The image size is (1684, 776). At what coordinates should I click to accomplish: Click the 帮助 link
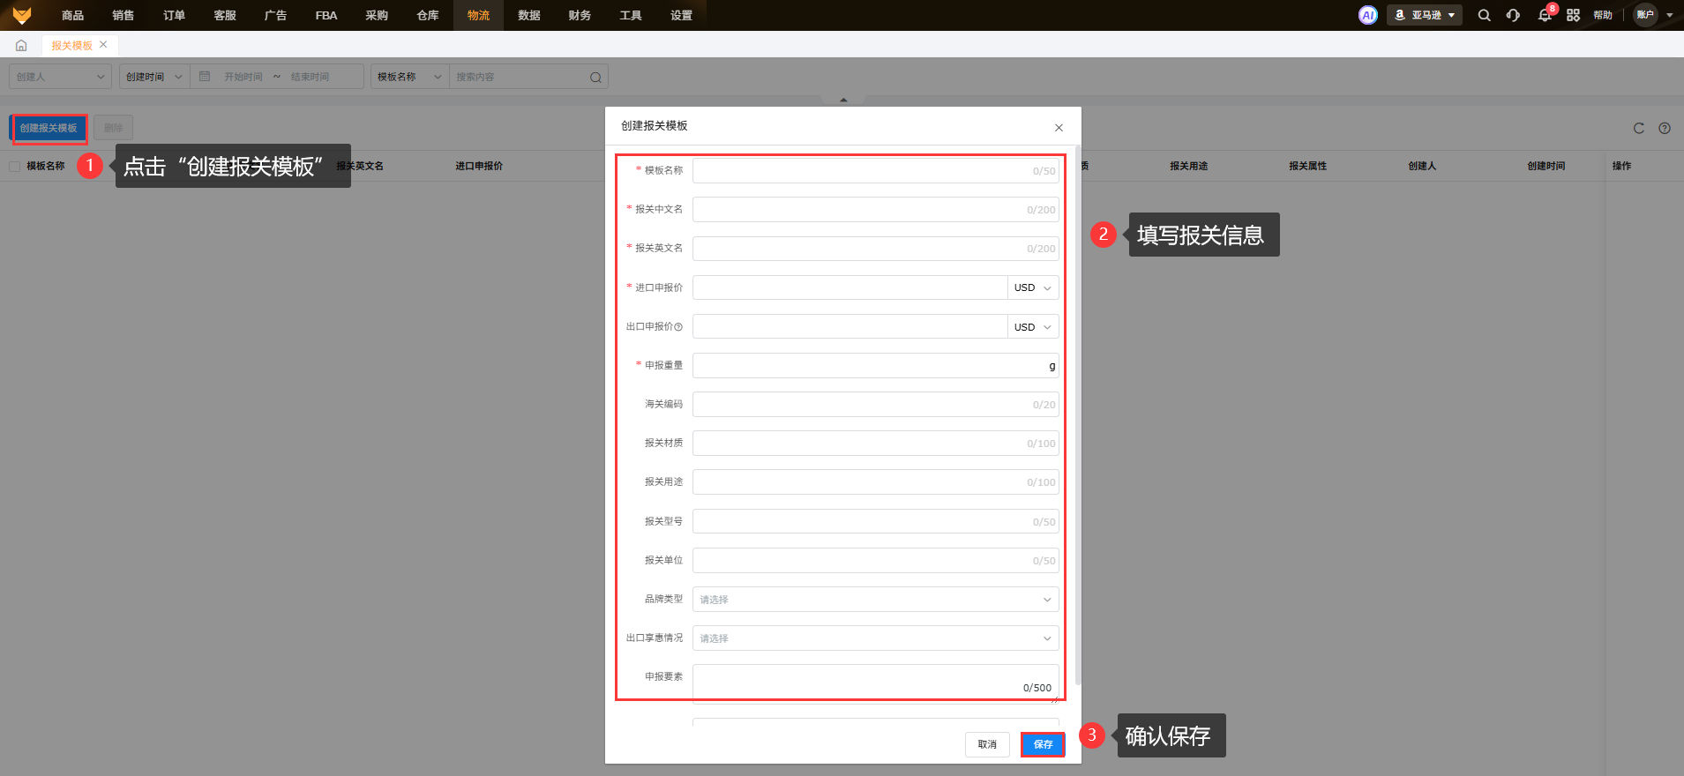(1603, 15)
